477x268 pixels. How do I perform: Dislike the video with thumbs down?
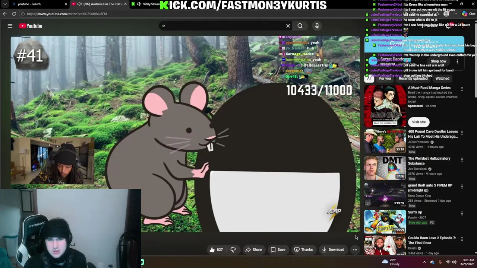[x=233, y=250]
